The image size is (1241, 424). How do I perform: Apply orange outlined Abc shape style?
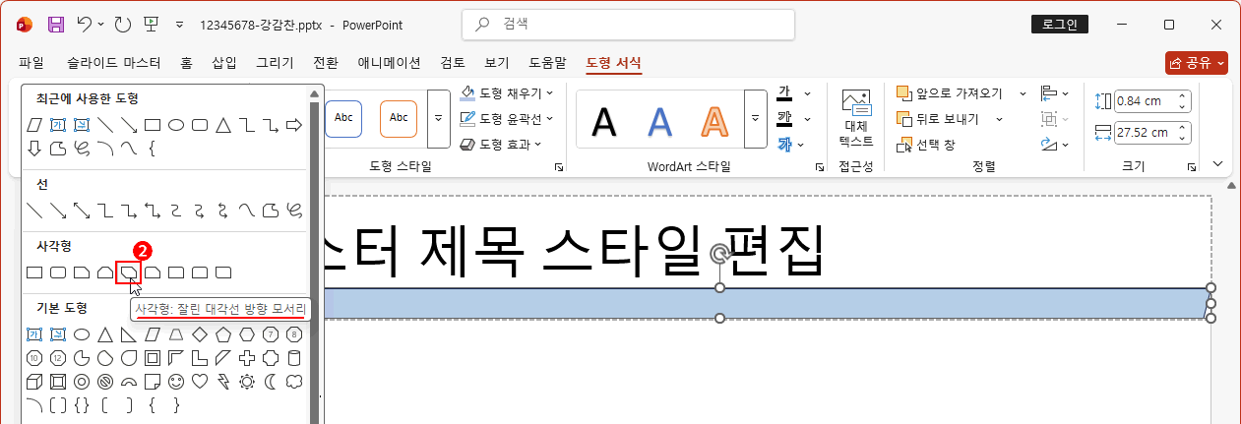click(399, 118)
